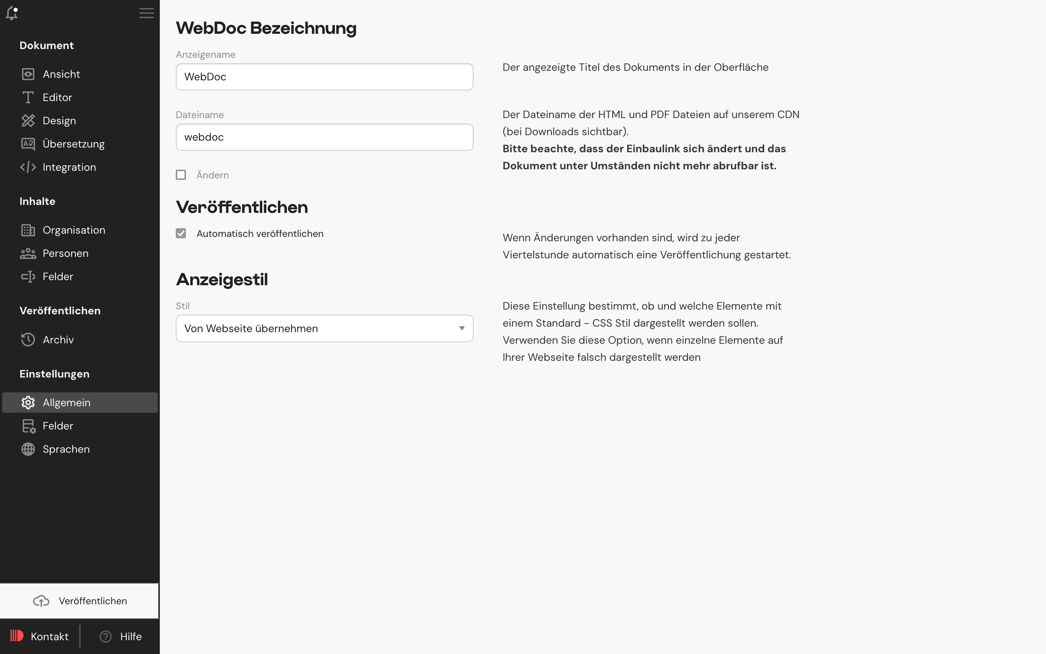Open the Ansicht document view
This screenshot has width=1046, height=654.
tap(61, 74)
